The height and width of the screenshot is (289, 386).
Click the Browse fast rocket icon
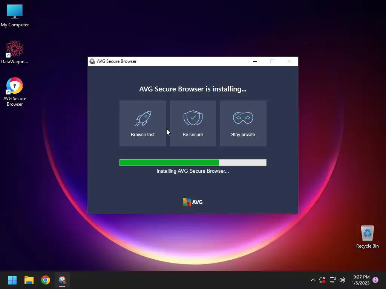click(143, 119)
